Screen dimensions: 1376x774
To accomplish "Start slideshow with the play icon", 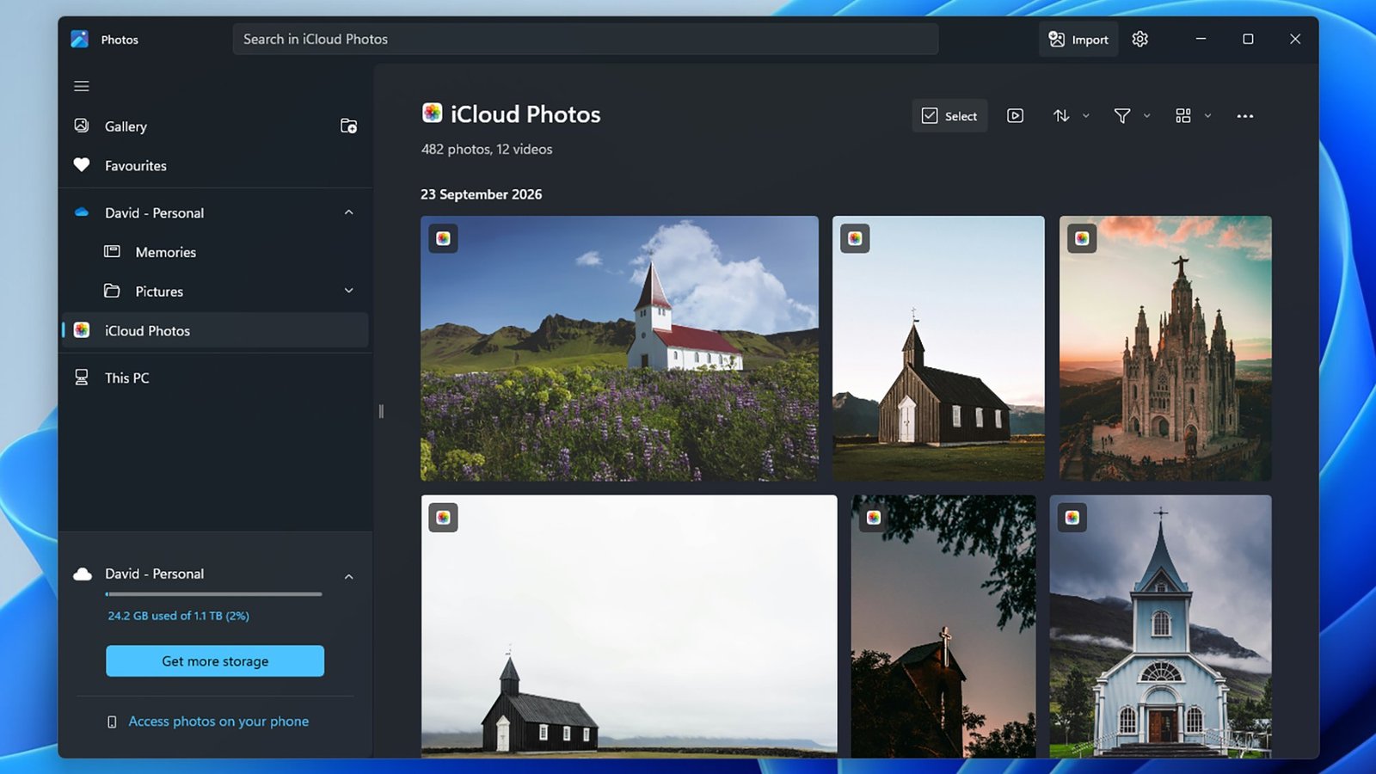I will tap(1015, 115).
